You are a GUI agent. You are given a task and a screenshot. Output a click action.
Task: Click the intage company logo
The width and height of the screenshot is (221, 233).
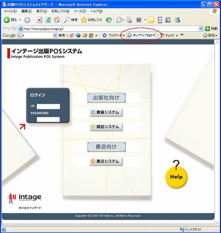pos(25,198)
